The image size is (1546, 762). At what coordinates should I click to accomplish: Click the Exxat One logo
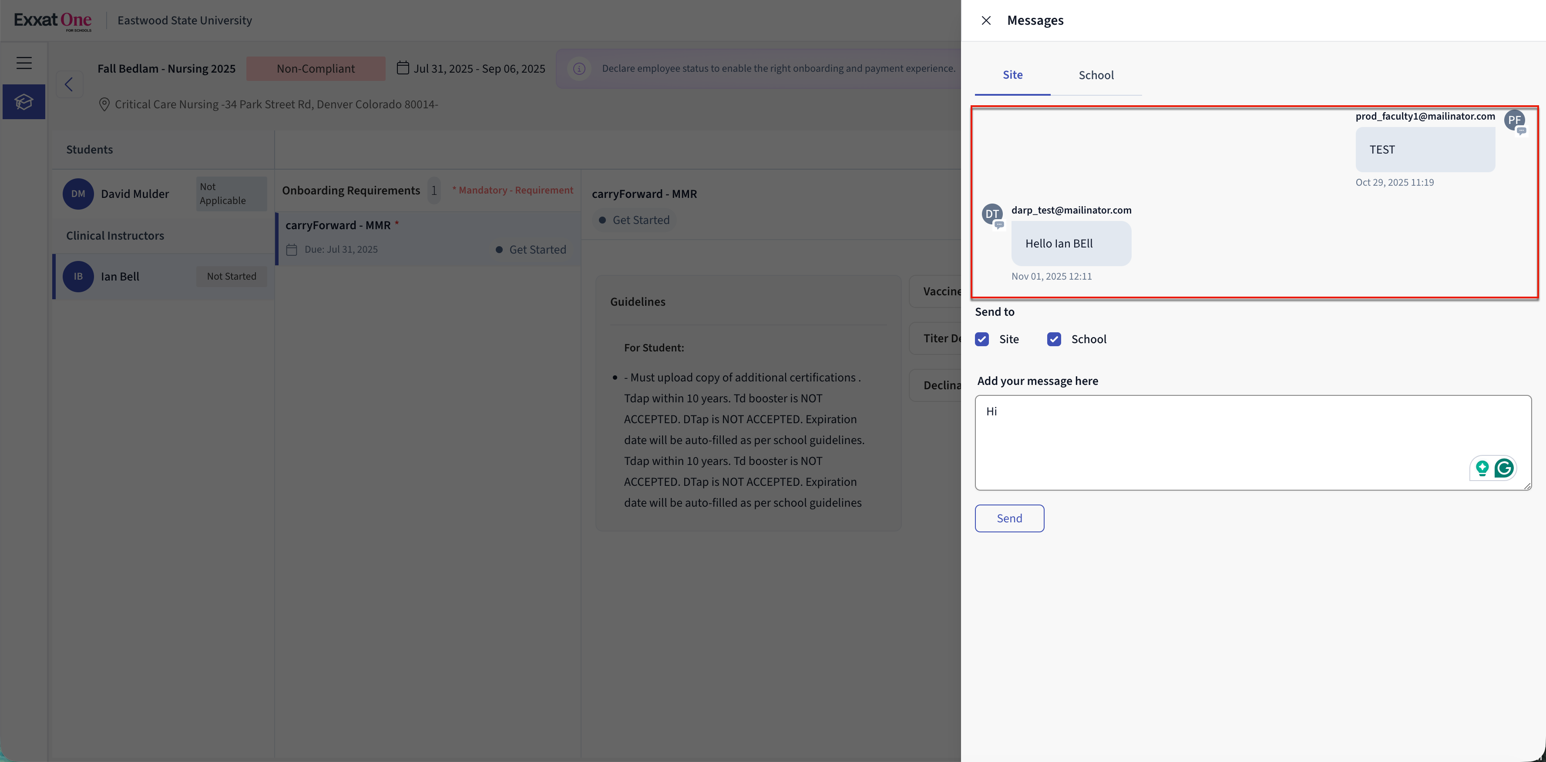pyautogui.click(x=53, y=20)
